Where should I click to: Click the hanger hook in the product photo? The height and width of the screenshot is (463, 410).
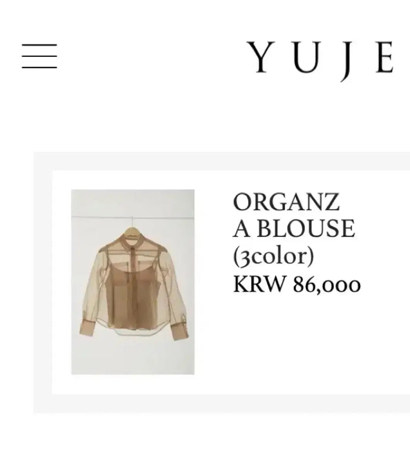tap(132, 222)
